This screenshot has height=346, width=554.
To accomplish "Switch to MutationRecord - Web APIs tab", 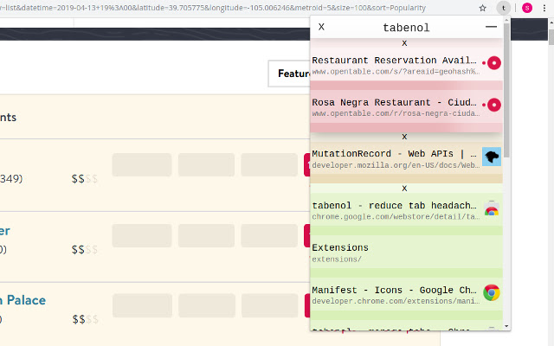I will point(406,158).
